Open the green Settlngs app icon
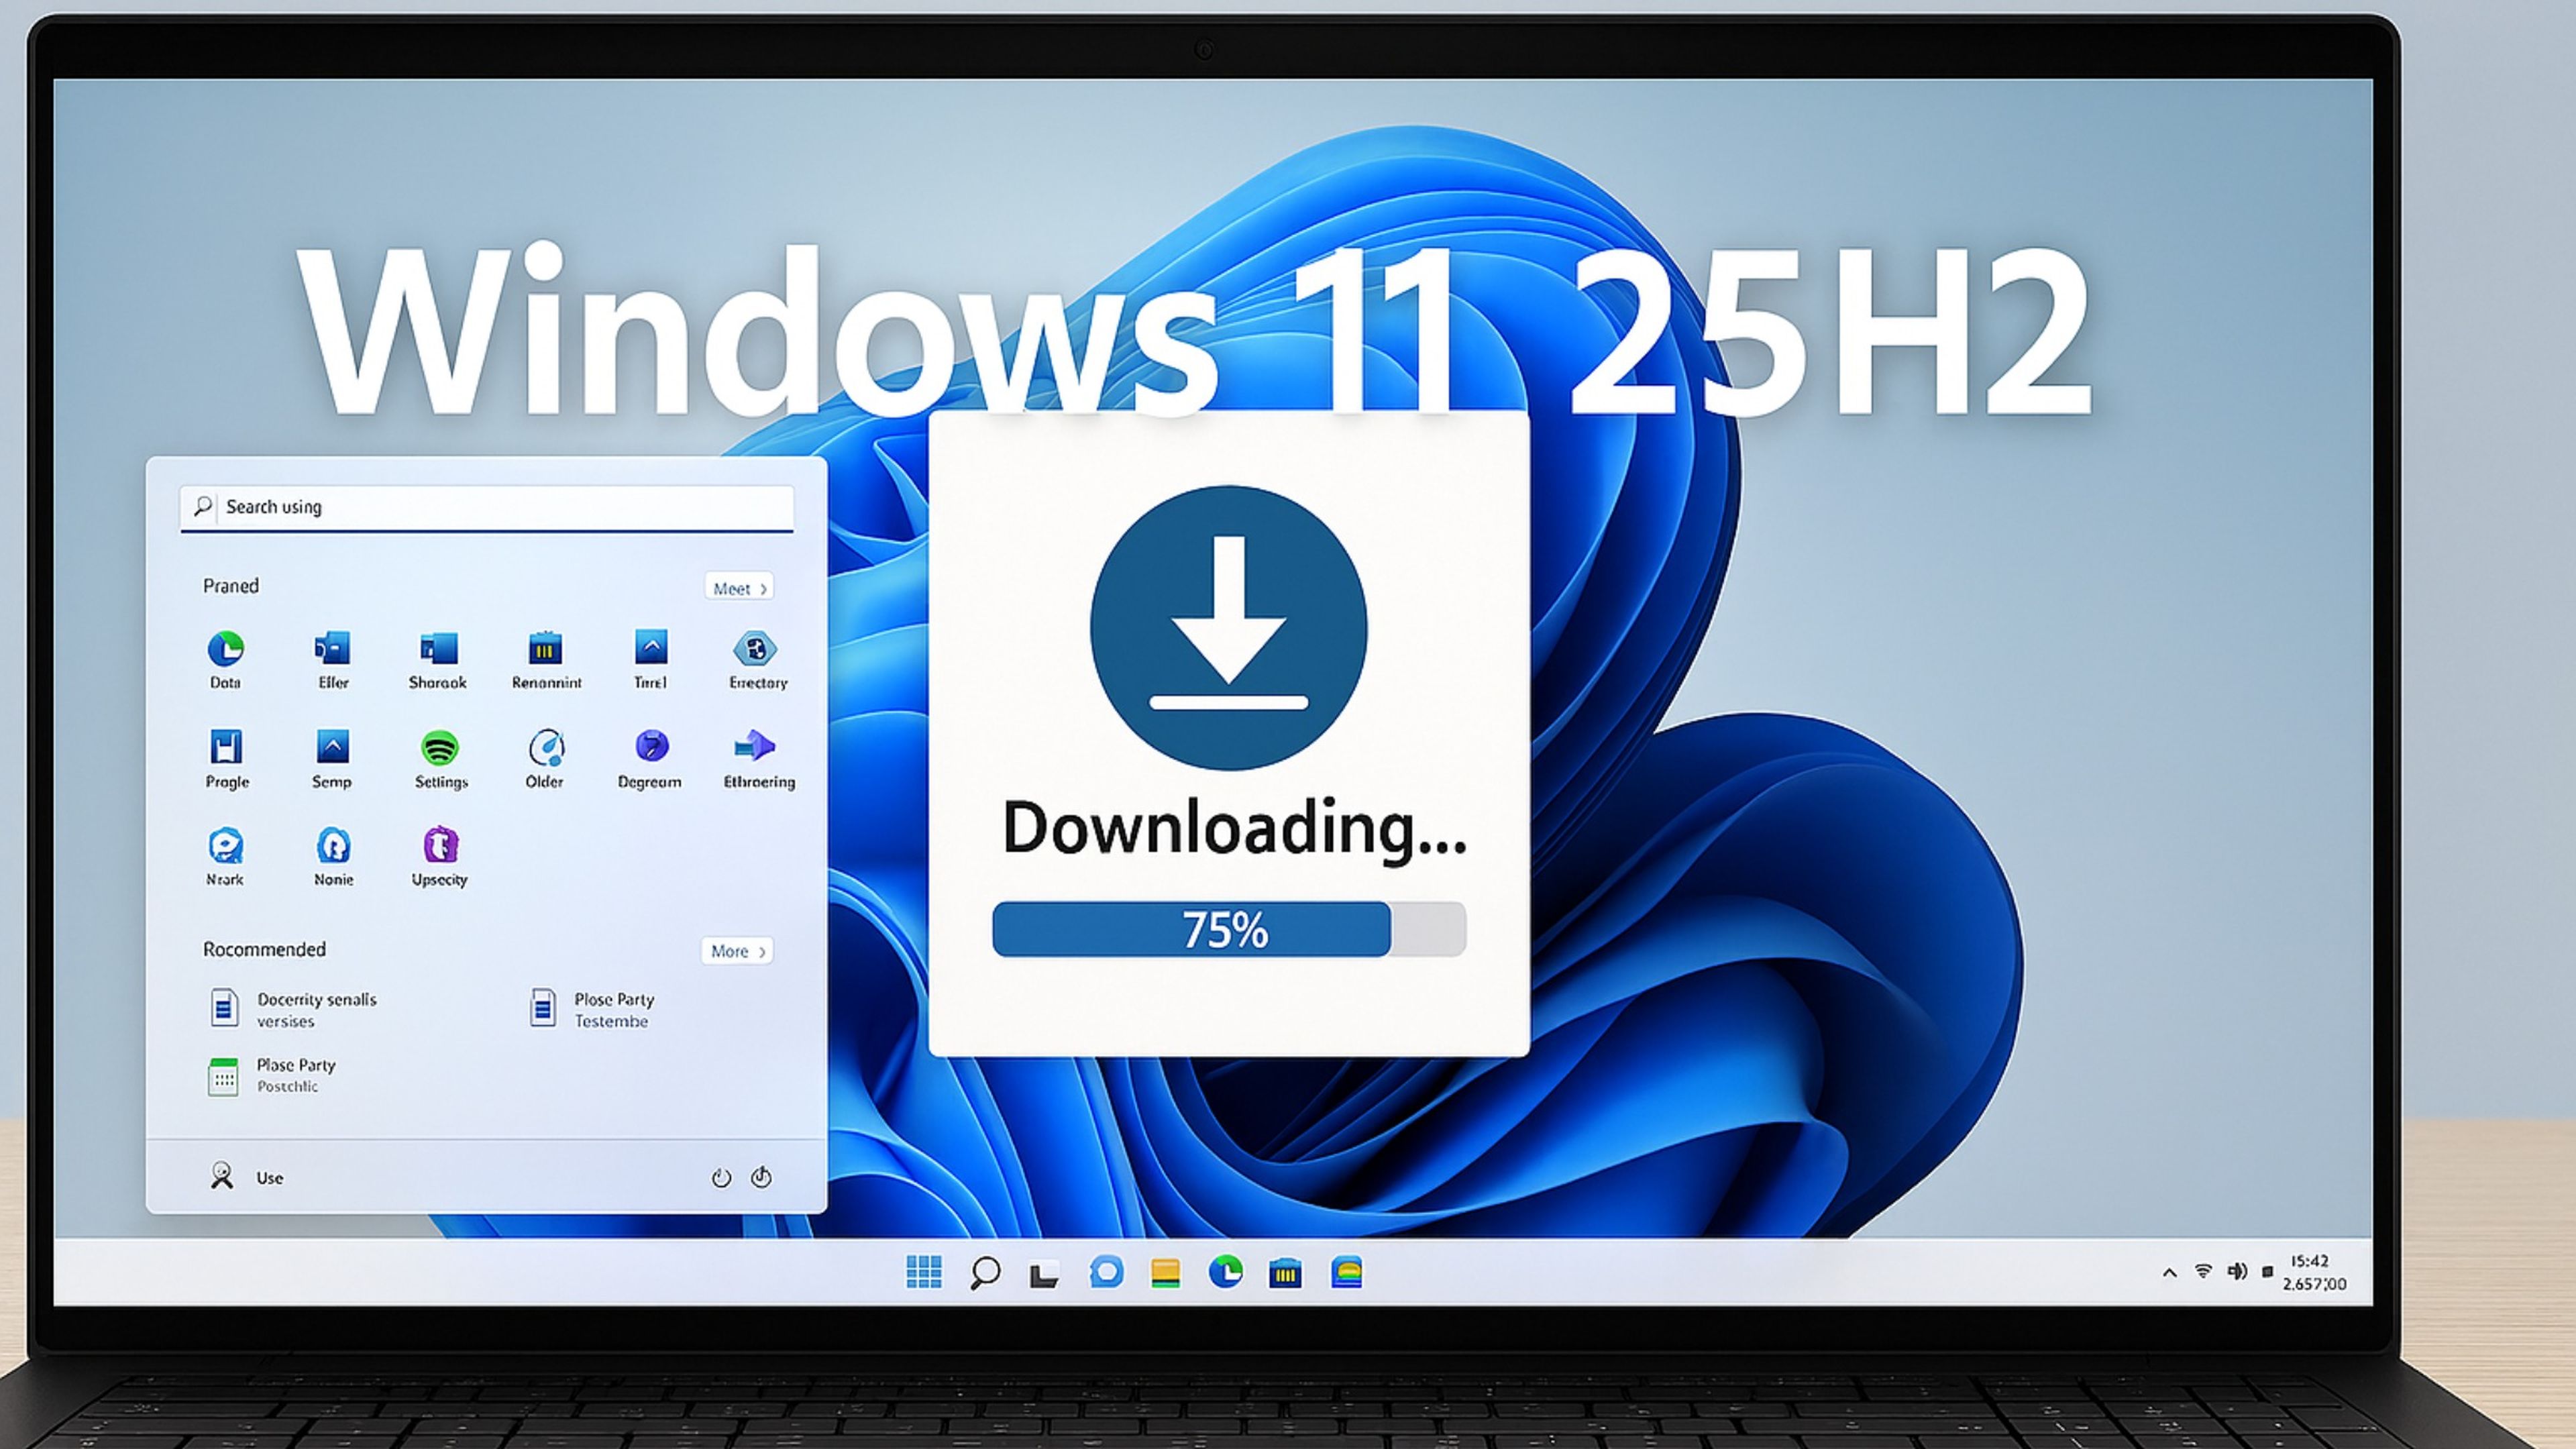 pos(440,748)
